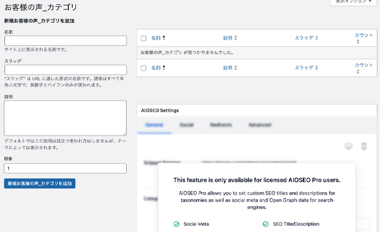Click the green SEO Title/Description checkmark icon
The width and height of the screenshot is (380, 232).
[x=265, y=224]
